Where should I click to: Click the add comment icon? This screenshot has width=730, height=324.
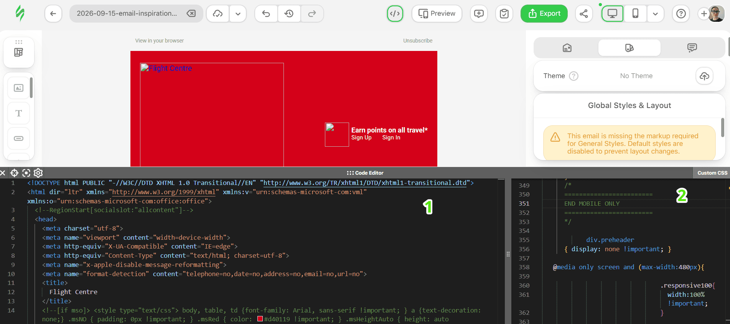(x=479, y=14)
